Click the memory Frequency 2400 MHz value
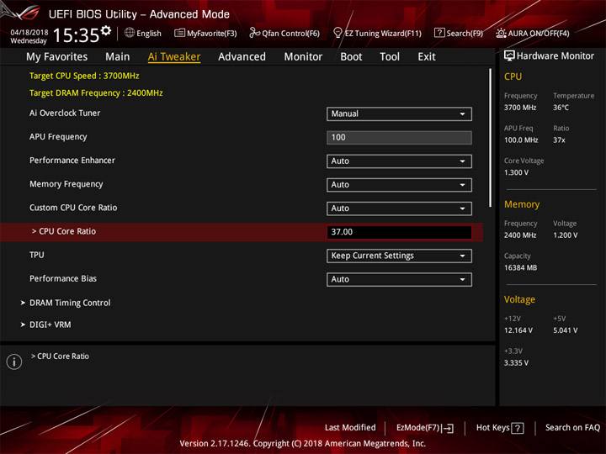 coord(520,235)
